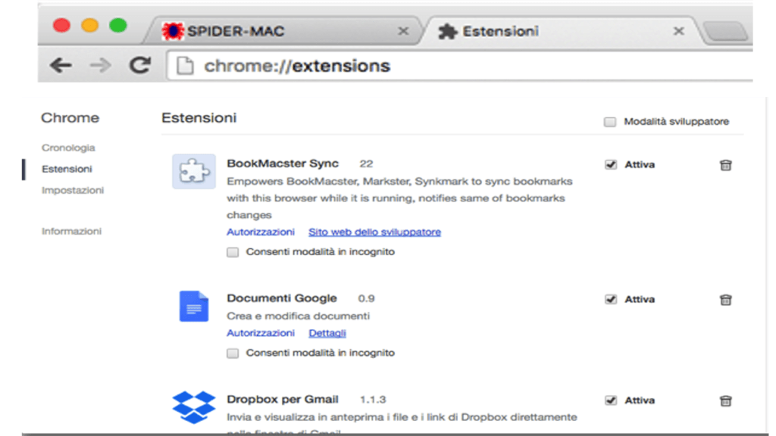The width and height of the screenshot is (776, 436).
Task: Delete BookMacster Sync with trash icon
Action: (725, 165)
